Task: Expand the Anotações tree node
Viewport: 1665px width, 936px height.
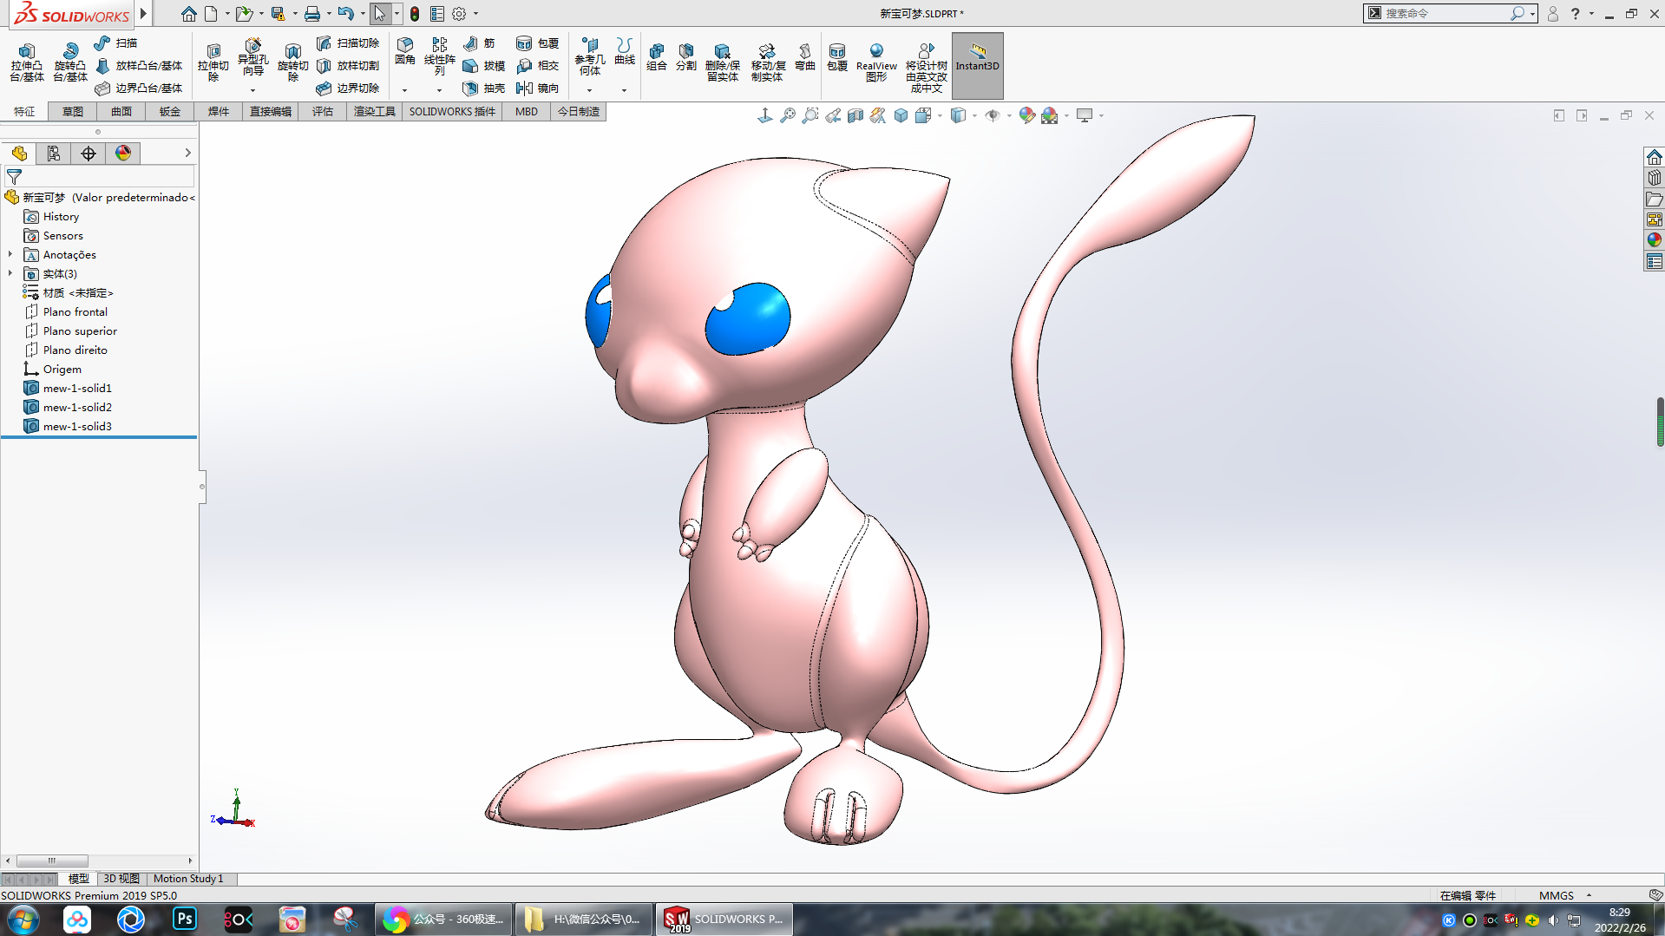Action: pyautogui.click(x=10, y=254)
